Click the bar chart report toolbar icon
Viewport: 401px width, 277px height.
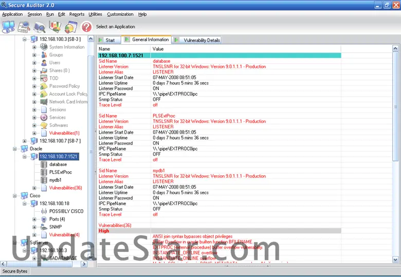point(55,27)
